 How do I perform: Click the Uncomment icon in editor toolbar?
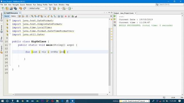tap(76, 16)
